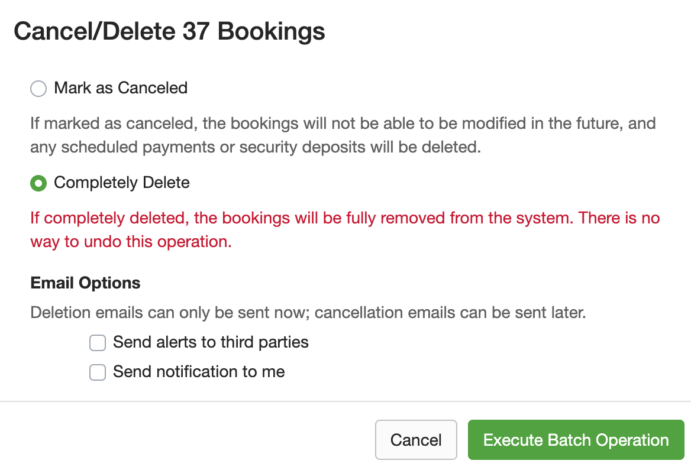691x467 pixels.
Task: Click the Email Options heading
Action: [85, 283]
